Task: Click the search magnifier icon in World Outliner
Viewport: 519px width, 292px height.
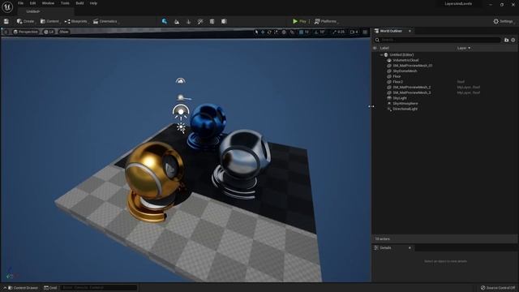Action: tap(377, 40)
